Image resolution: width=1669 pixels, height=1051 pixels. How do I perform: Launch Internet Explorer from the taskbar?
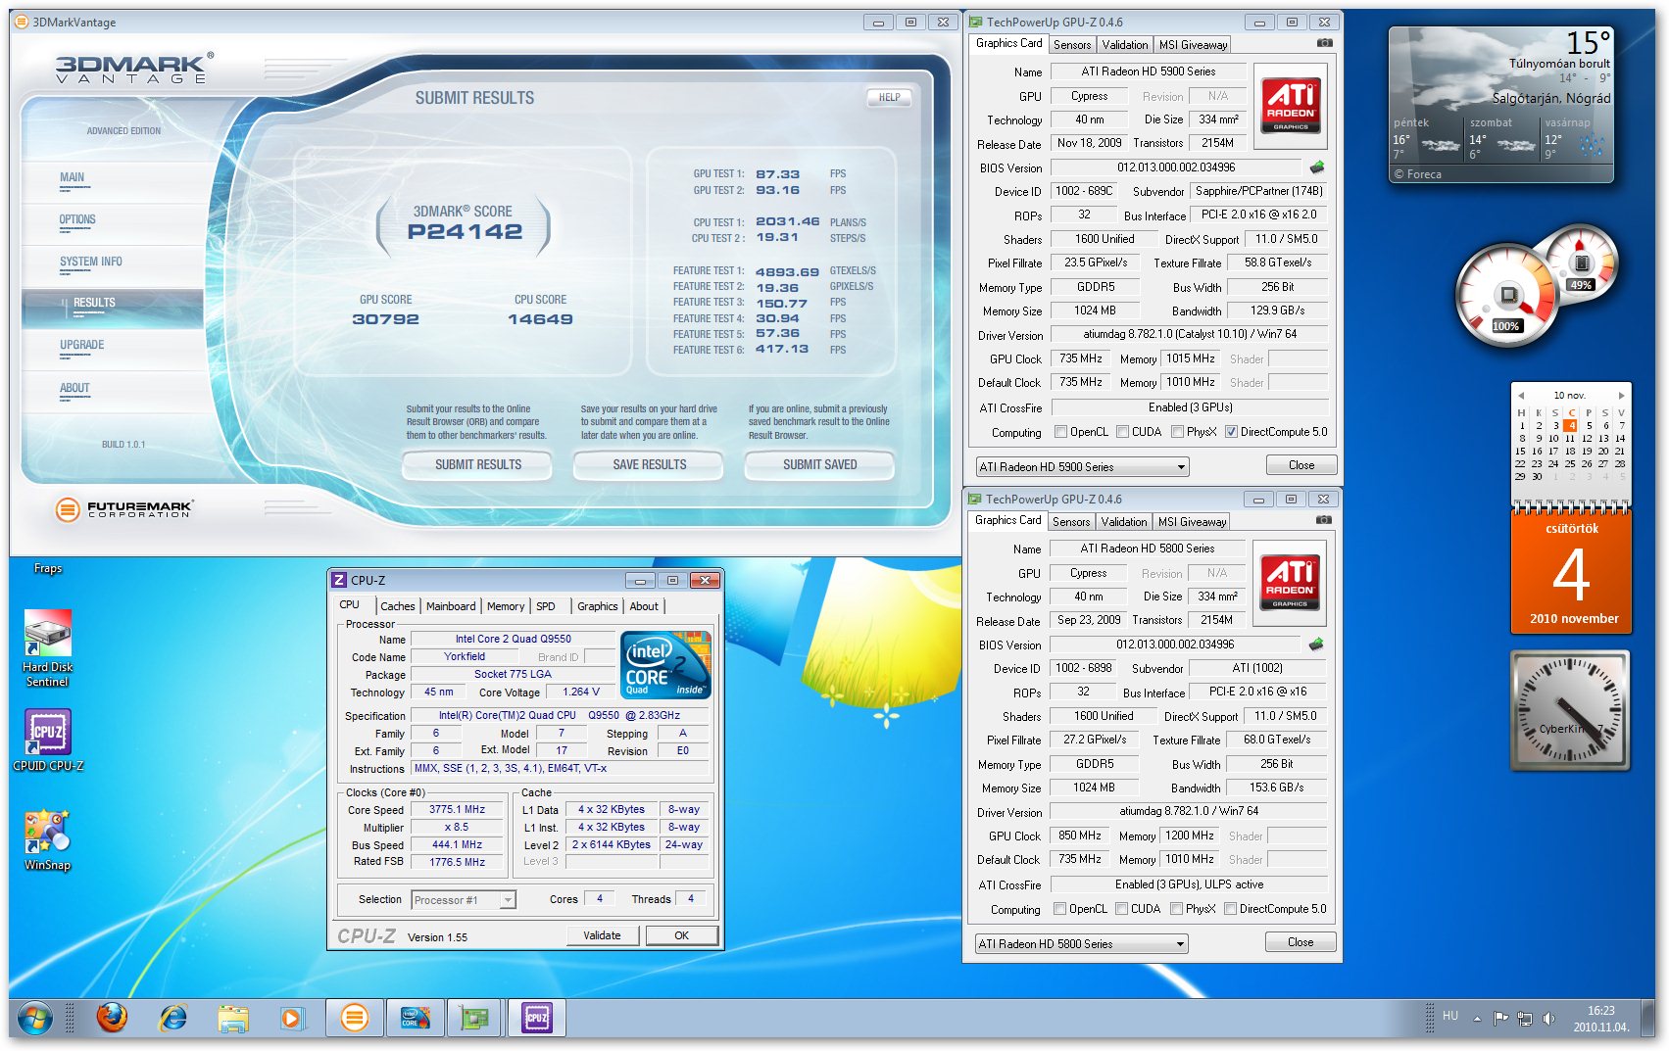tap(172, 1019)
